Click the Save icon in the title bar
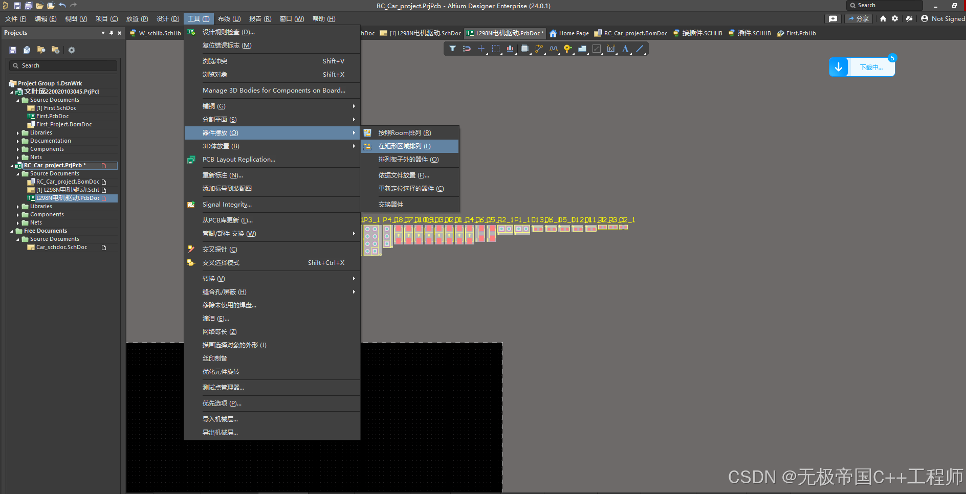Viewport: 966px width, 494px height. tap(17, 6)
